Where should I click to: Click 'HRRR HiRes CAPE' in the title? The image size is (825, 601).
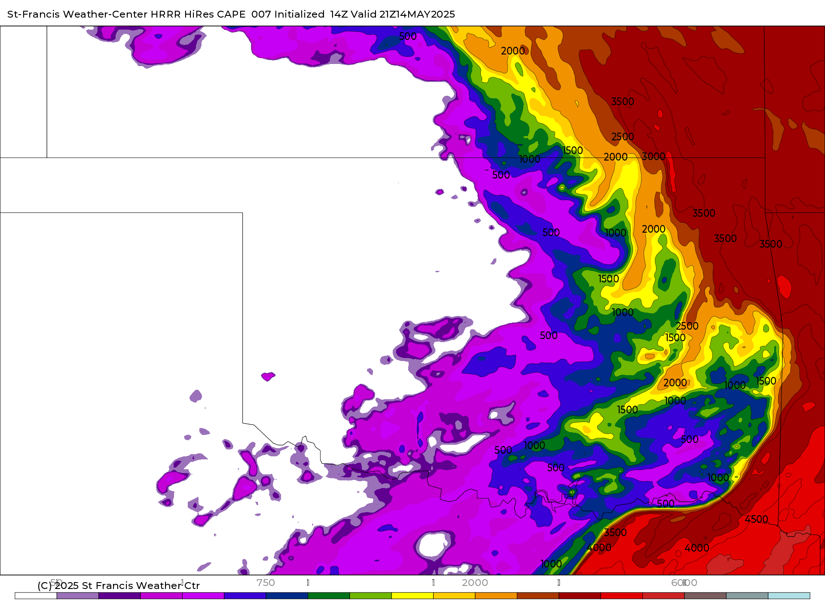198,14
